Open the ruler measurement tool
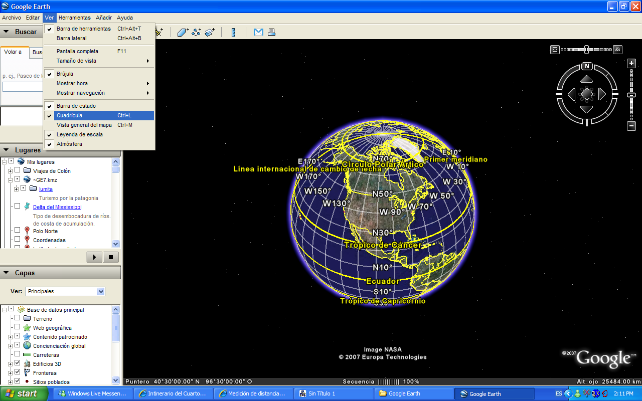 point(233,32)
